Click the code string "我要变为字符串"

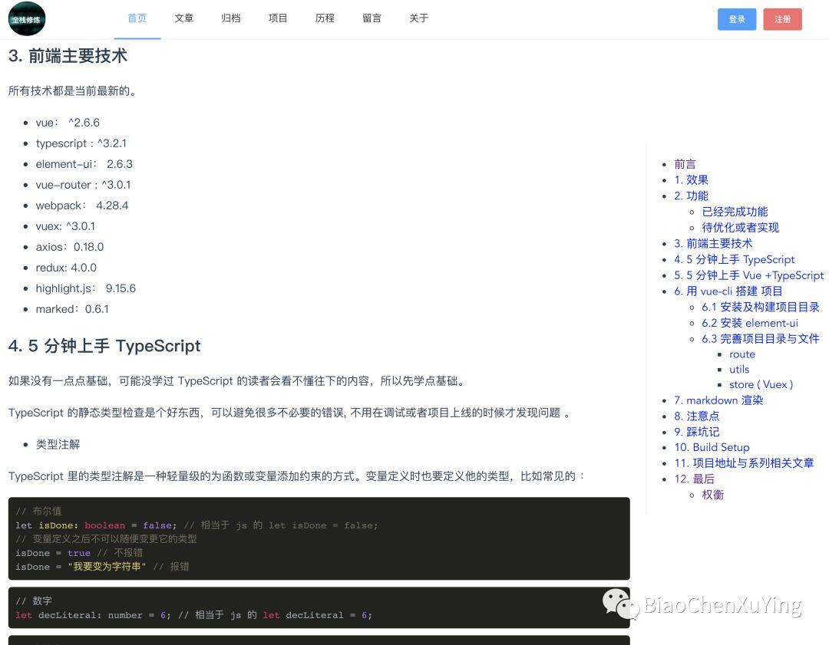107,567
